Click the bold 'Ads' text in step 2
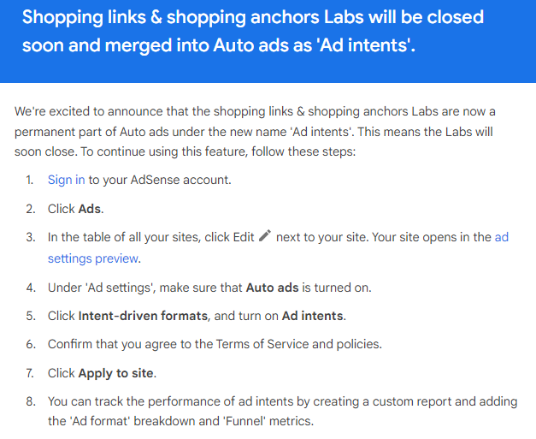536x439 pixels. pos(89,209)
